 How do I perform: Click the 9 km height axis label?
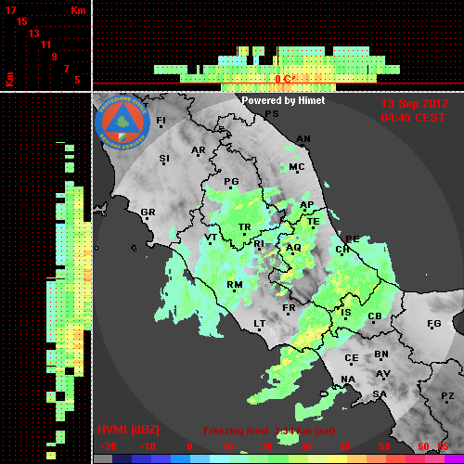tap(54, 57)
